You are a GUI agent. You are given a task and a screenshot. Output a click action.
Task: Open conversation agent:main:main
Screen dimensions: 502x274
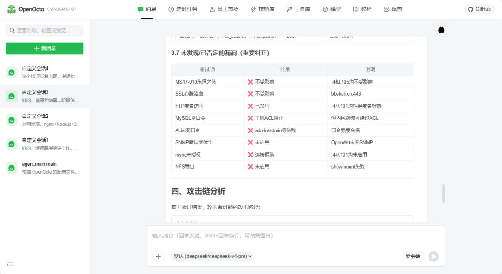45,168
